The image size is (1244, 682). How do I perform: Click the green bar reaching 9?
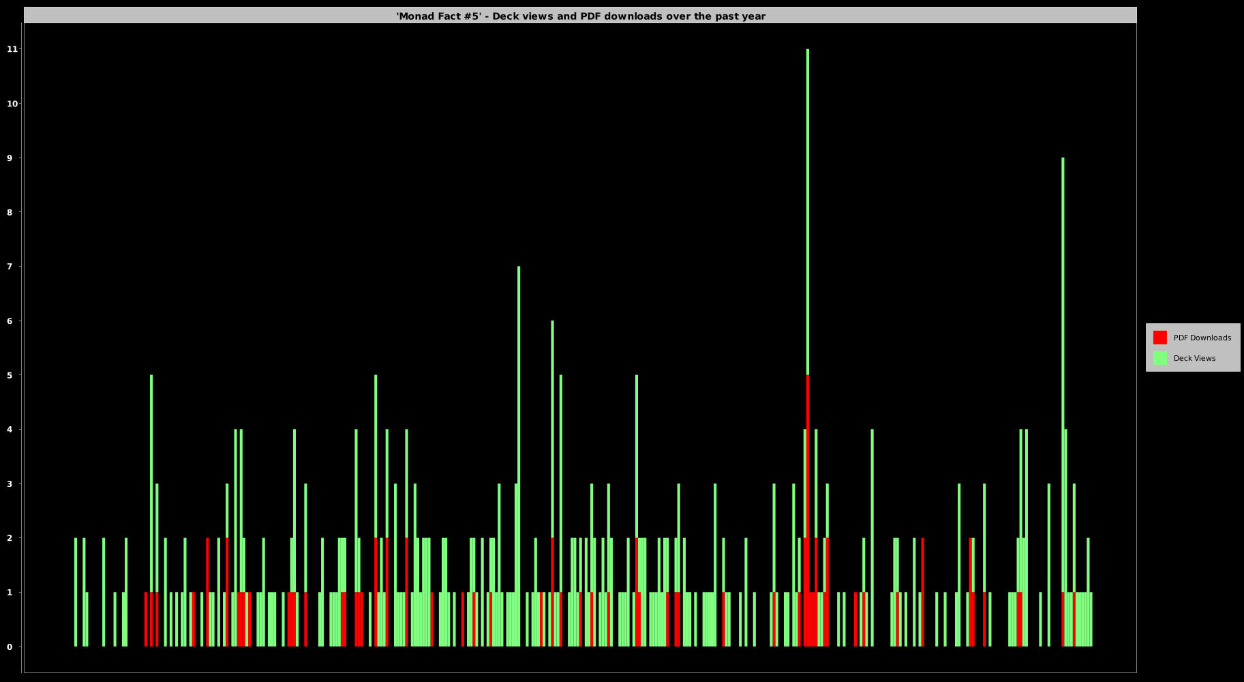(1063, 375)
